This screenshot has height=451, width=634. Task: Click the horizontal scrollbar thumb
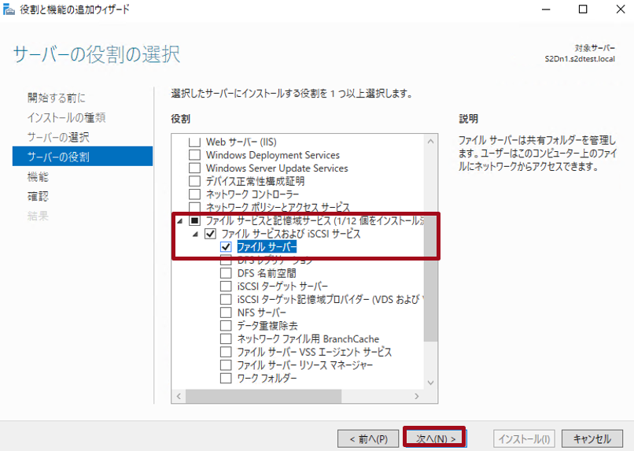[264, 397]
